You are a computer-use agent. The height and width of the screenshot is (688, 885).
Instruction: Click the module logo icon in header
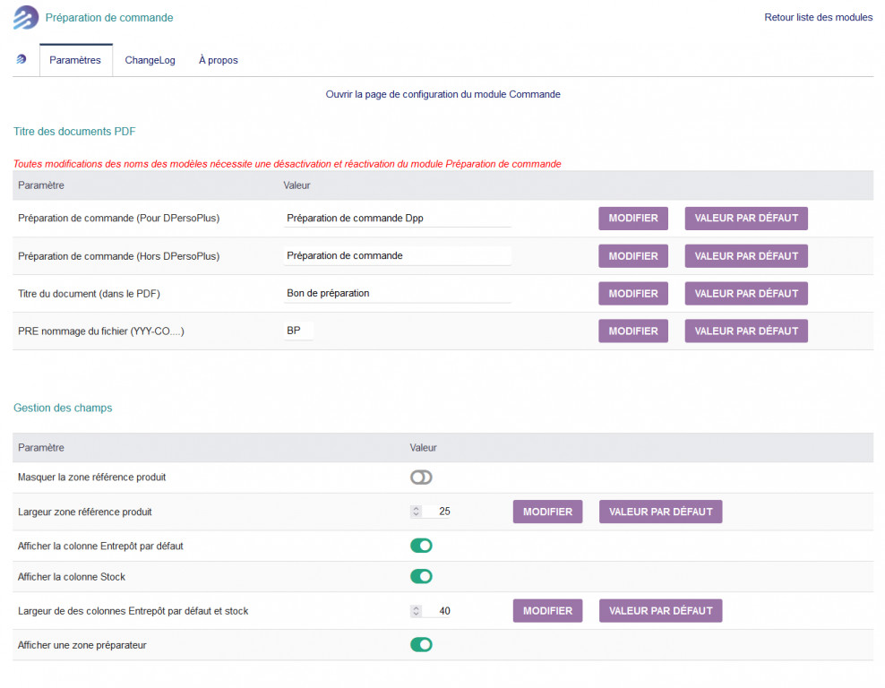pyautogui.click(x=26, y=18)
